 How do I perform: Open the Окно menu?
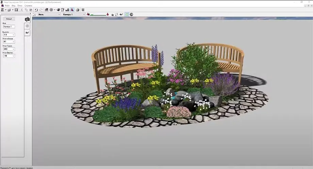pos(20,6)
